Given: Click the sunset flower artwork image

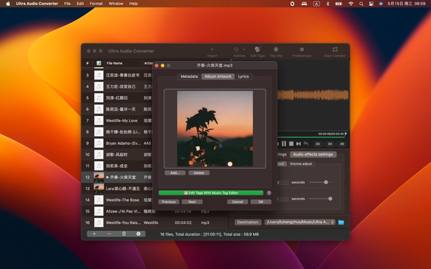Looking at the screenshot, I should point(215,129).
